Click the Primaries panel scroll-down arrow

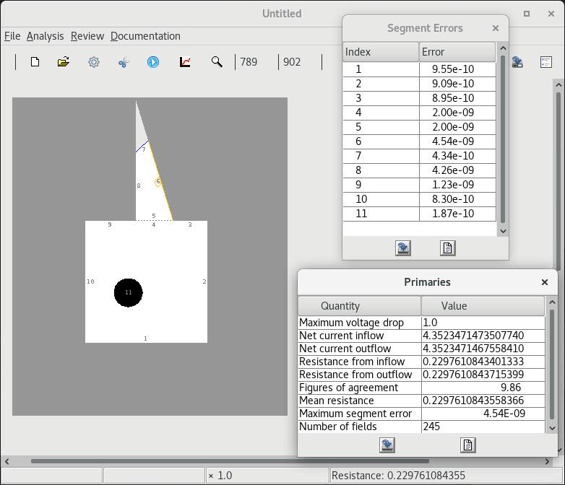553,428
